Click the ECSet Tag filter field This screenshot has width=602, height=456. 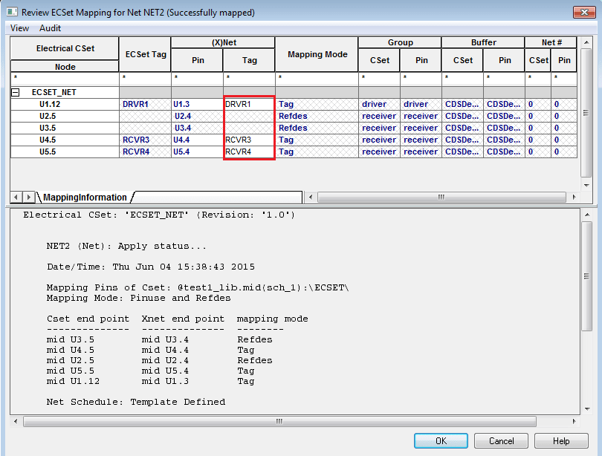145,78
